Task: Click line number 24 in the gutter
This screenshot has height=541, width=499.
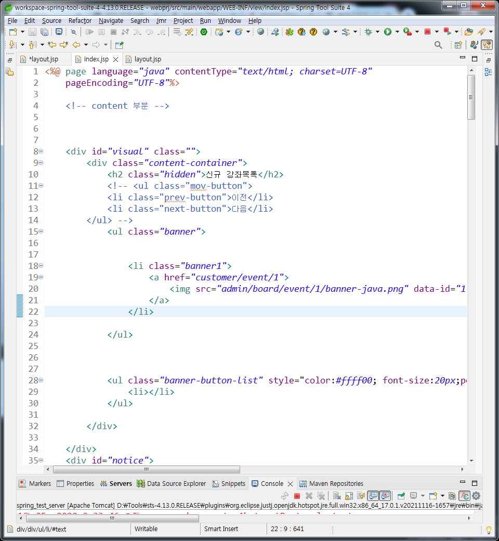Action: [33, 334]
